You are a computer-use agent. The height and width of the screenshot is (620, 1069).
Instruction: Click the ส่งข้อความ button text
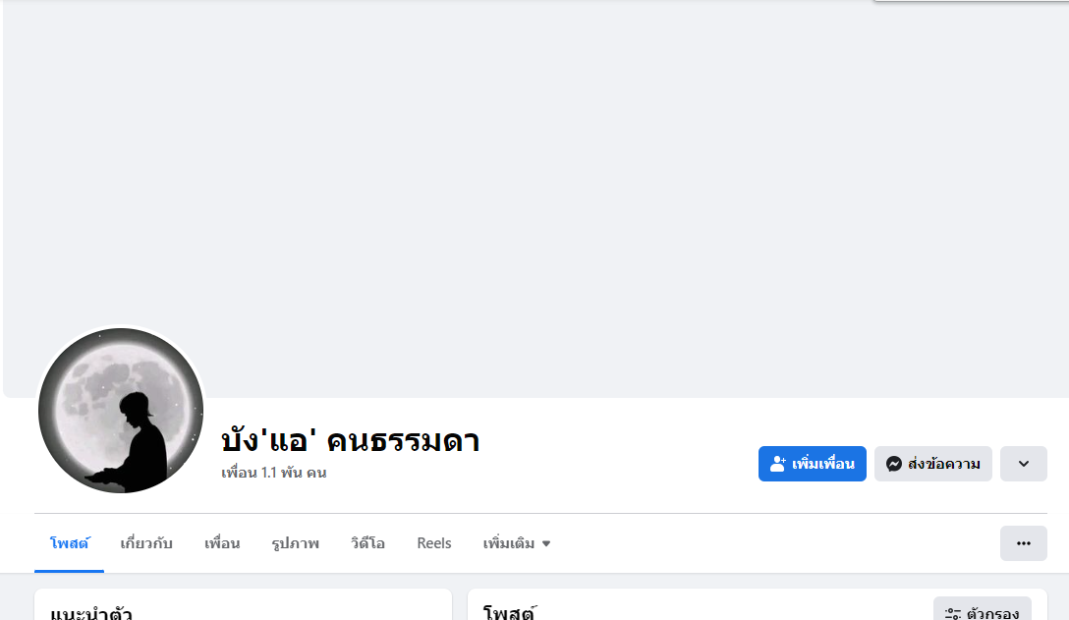click(x=944, y=464)
